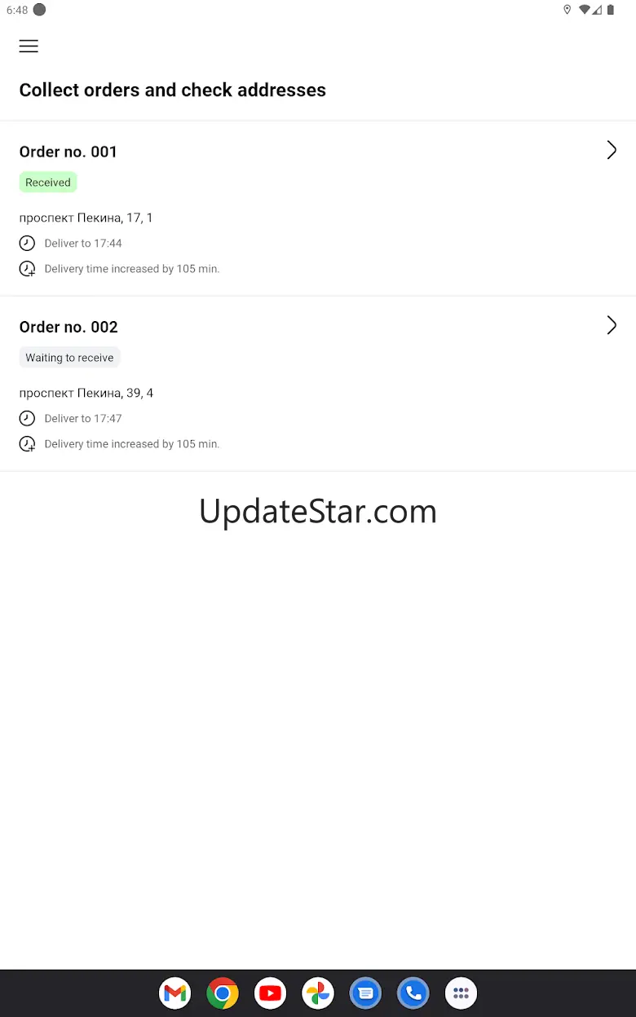Open address проспект Пекина, 17, 1
636x1017 pixels.
point(86,218)
